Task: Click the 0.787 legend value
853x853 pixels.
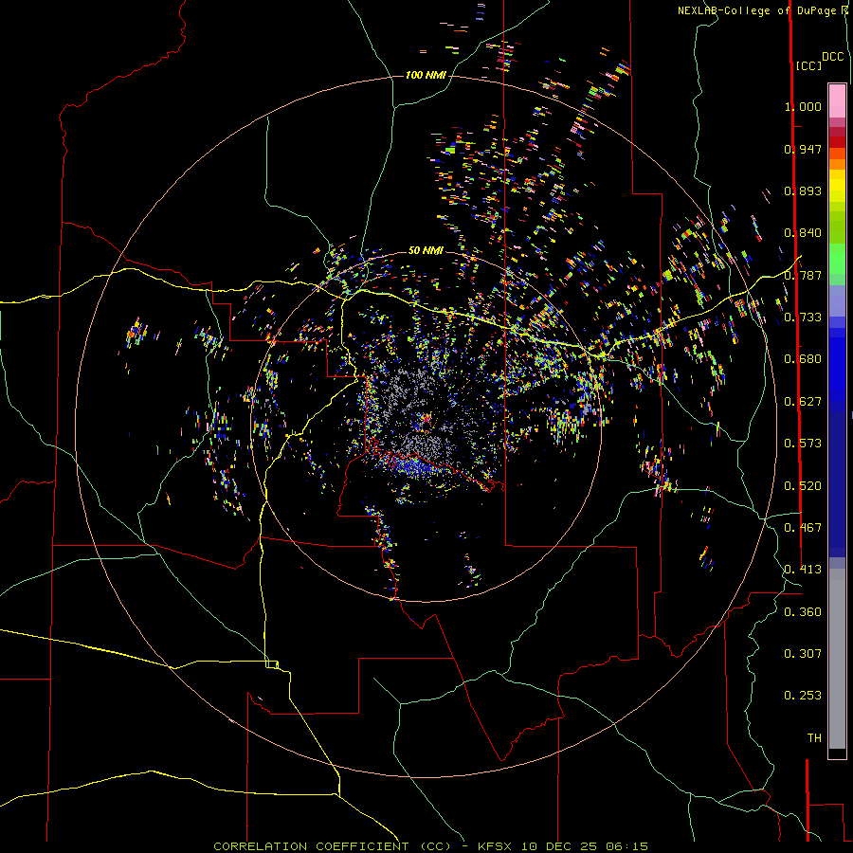Action: pyautogui.click(x=803, y=275)
